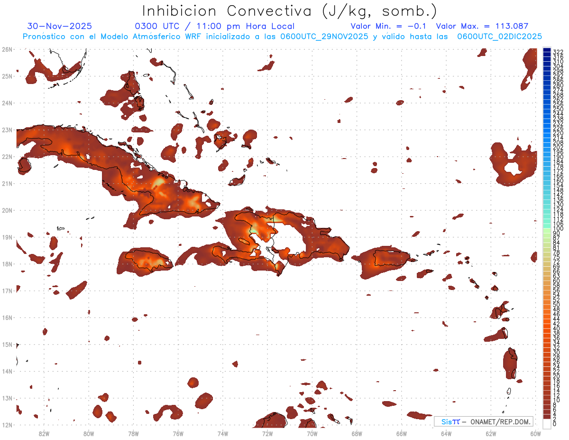The image size is (569, 440).
Task: Click the '22N' latitude label
Action: [x=7, y=157]
